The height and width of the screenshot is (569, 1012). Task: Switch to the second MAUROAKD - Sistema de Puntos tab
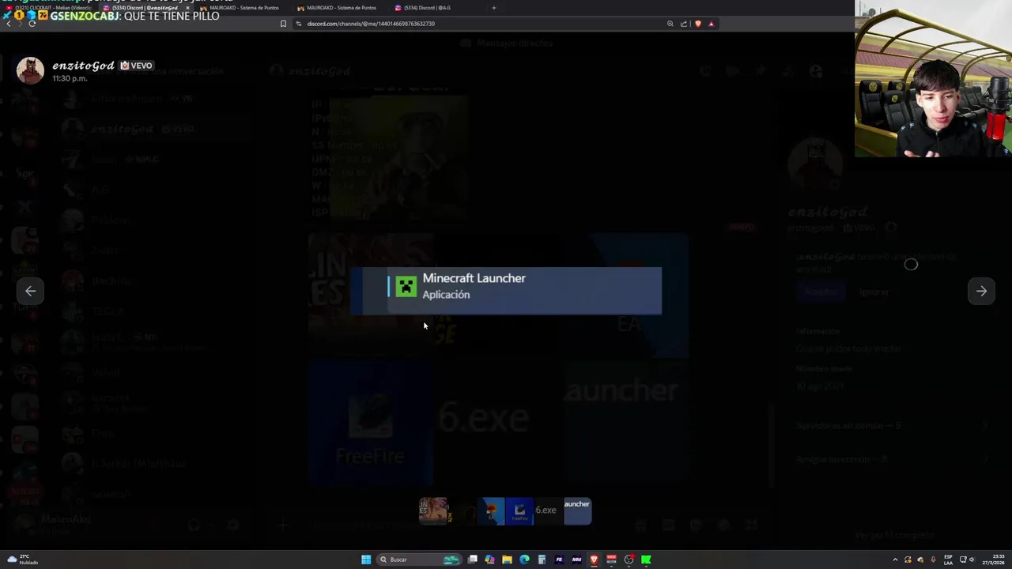[341, 8]
